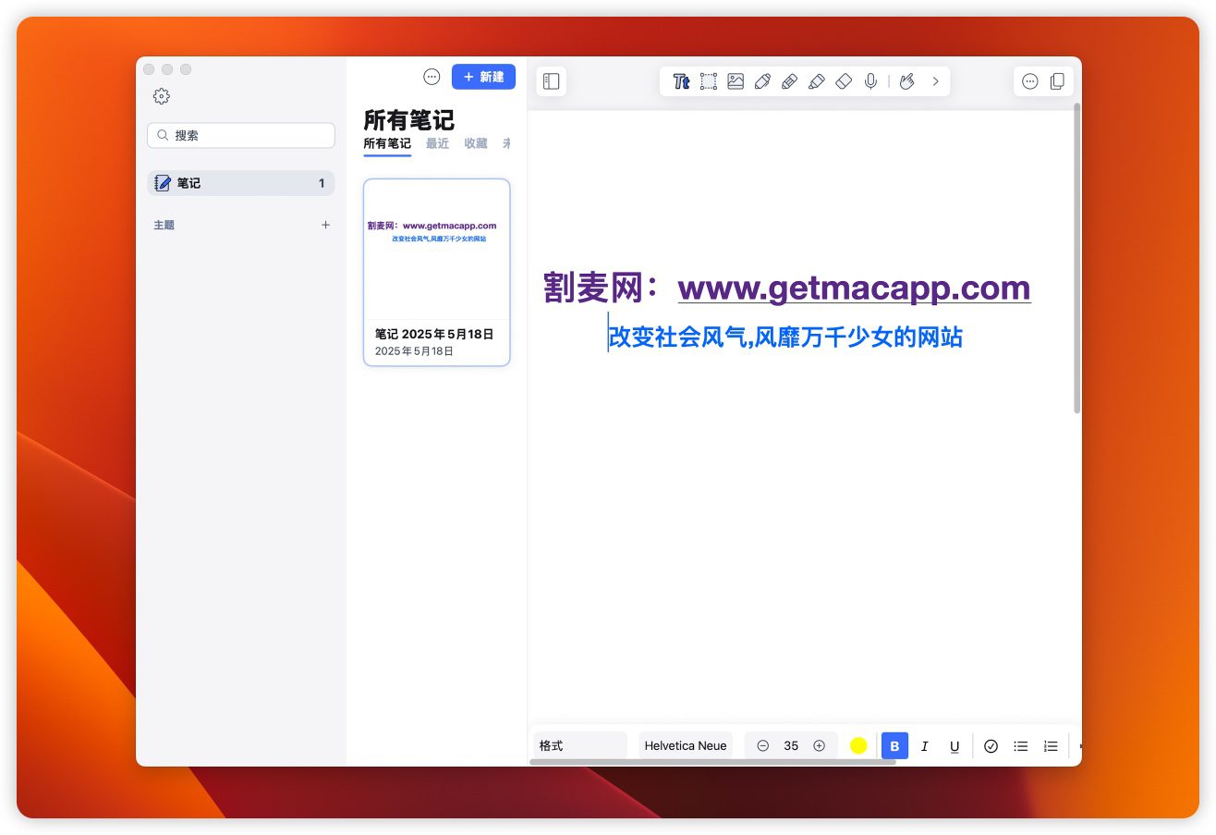Toggle Underline formatting
Viewport: 1216px width, 835px height.
[x=955, y=745]
